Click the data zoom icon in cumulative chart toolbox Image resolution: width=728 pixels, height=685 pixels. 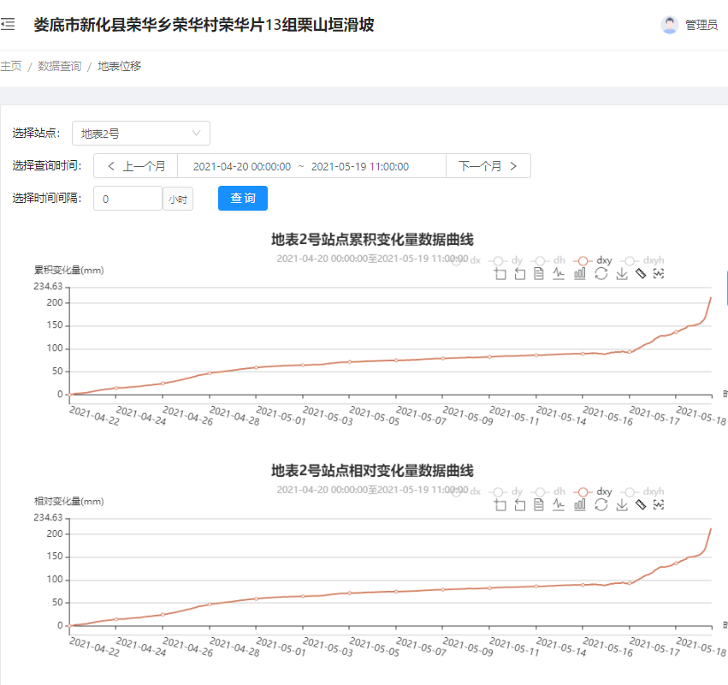[x=500, y=273]
